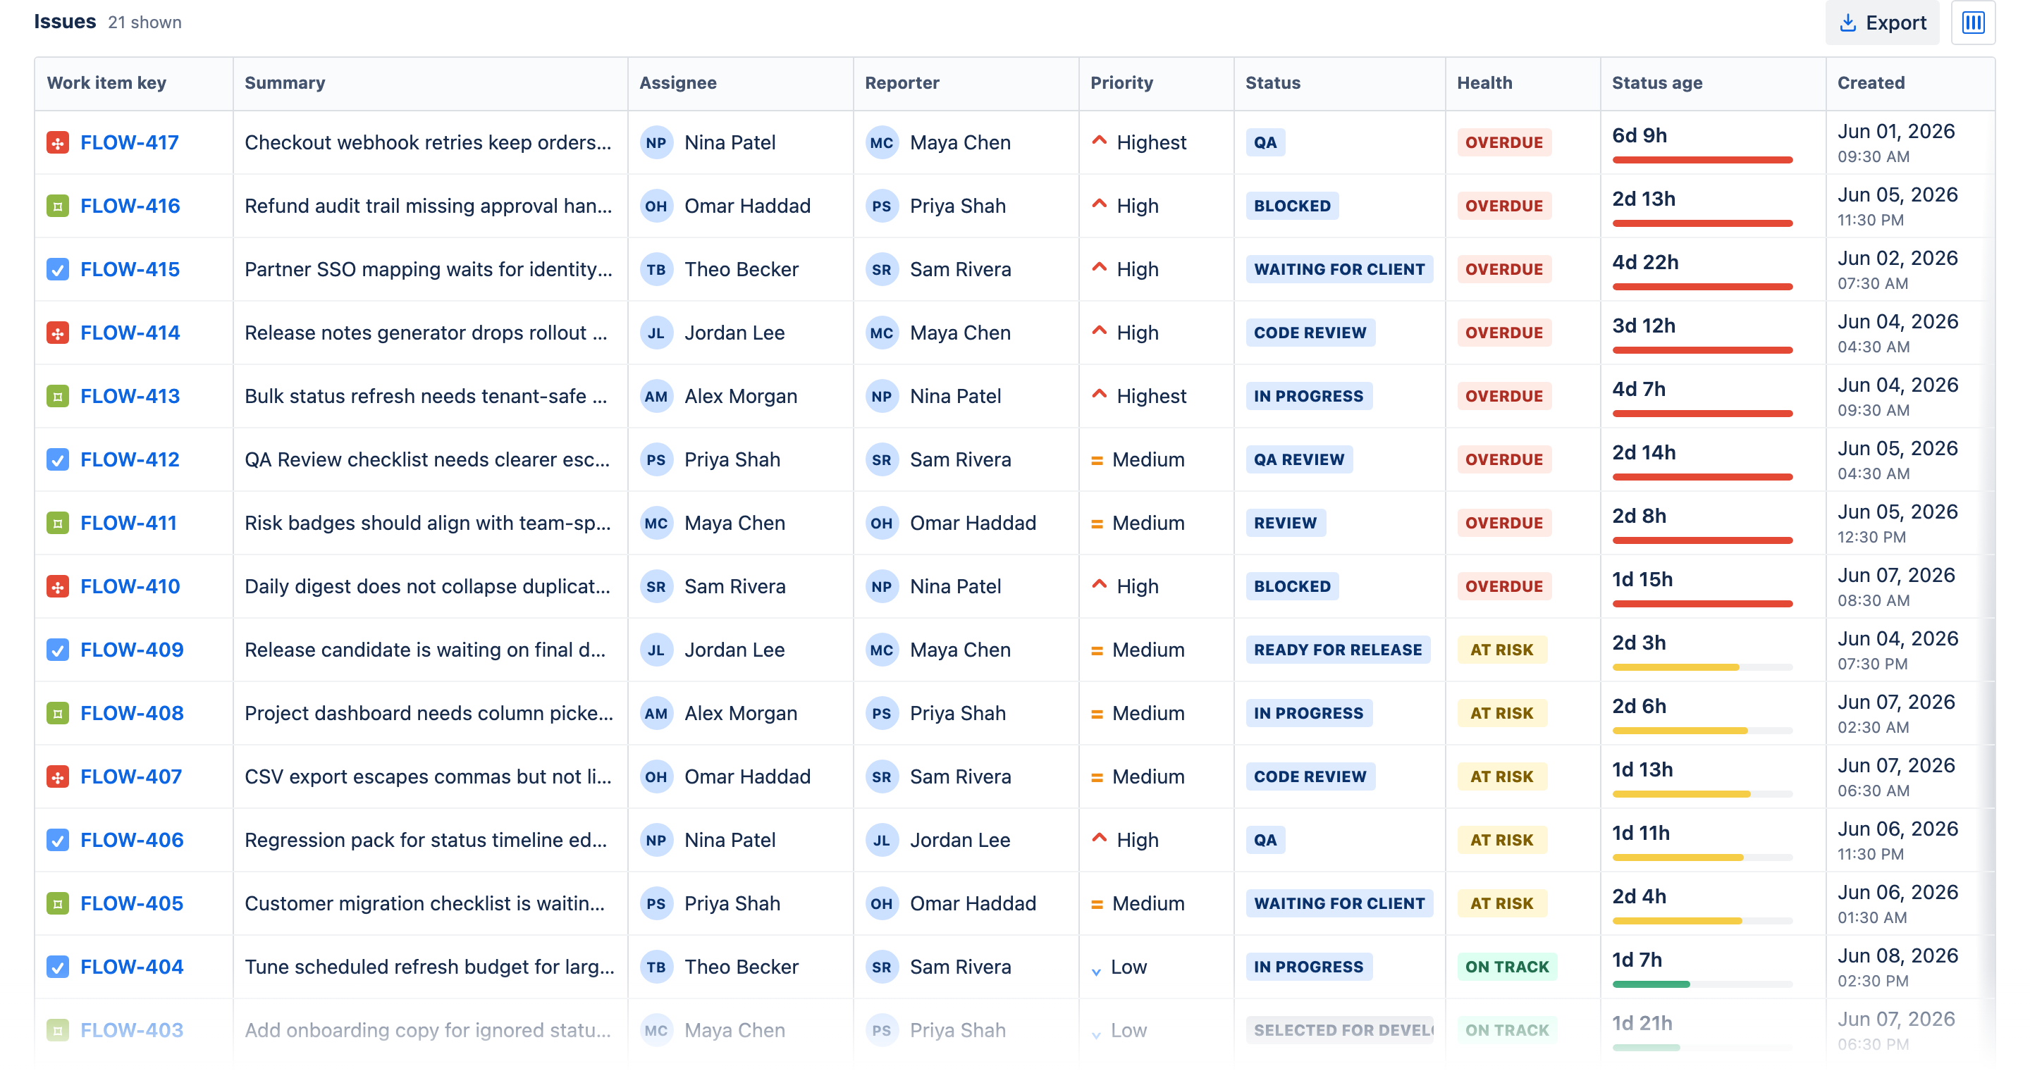Click the story type icon for FLOW-405
Image resolution: width=2030 pixels, height=1071 pixels.
click(58, 903)
